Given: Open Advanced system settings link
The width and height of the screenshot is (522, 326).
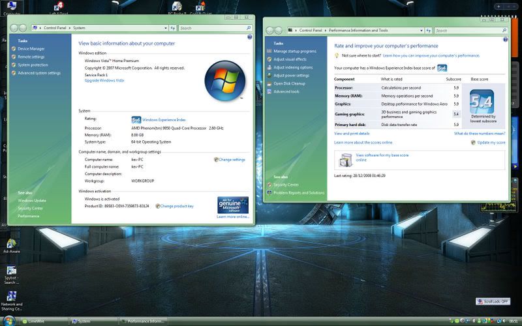Looking at the screenshot, I should click(x=39, y=73).
